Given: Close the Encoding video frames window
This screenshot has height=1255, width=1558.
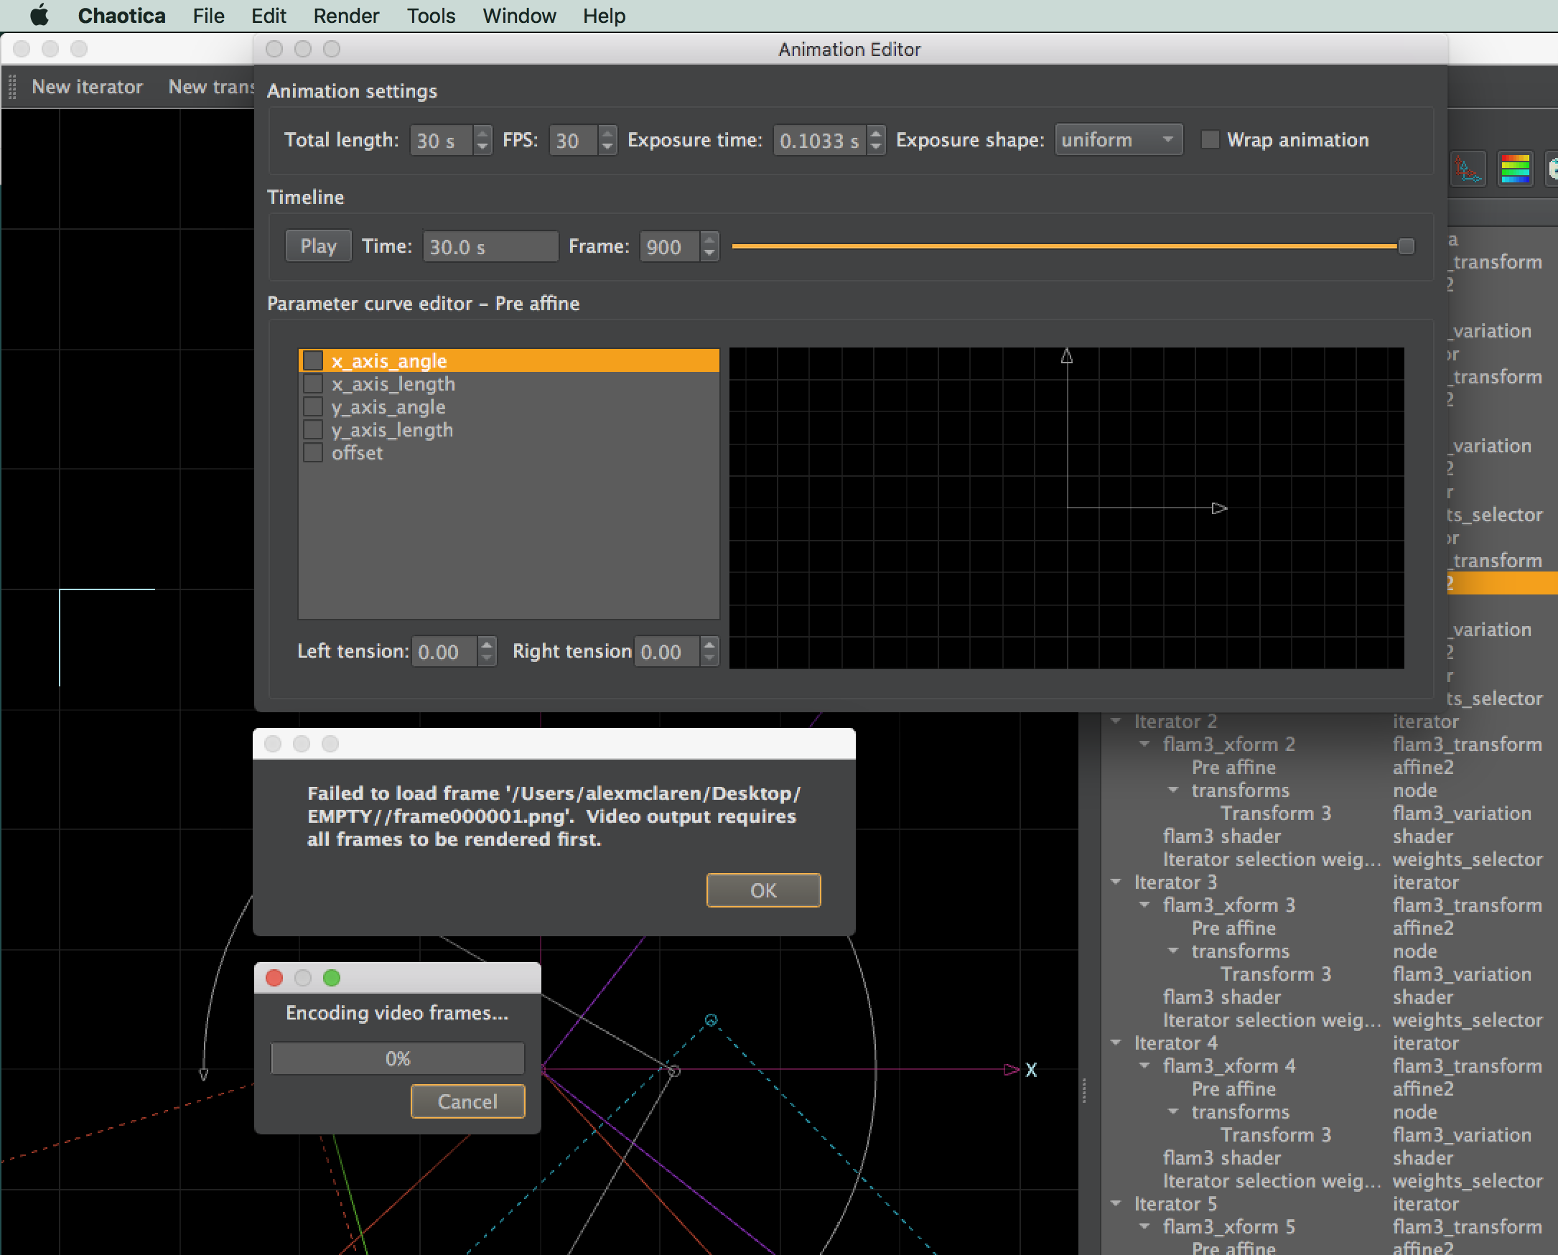Looking at the screenshot, I should point(274,977).
